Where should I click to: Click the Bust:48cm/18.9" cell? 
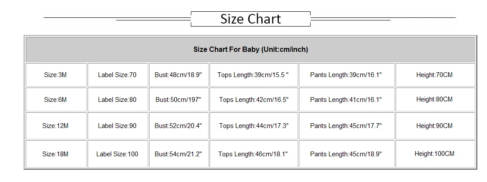[179, 75]
